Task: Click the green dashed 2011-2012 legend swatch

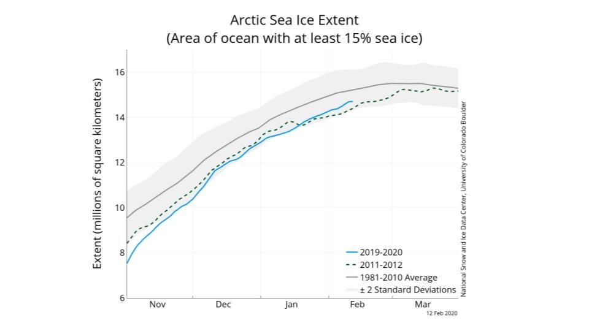Action: pyautogui.click(x=352, y=265)
